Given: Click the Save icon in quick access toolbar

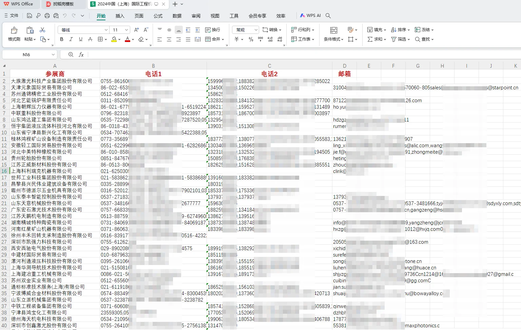Looking at the screenshot, I should pos(30,16).
